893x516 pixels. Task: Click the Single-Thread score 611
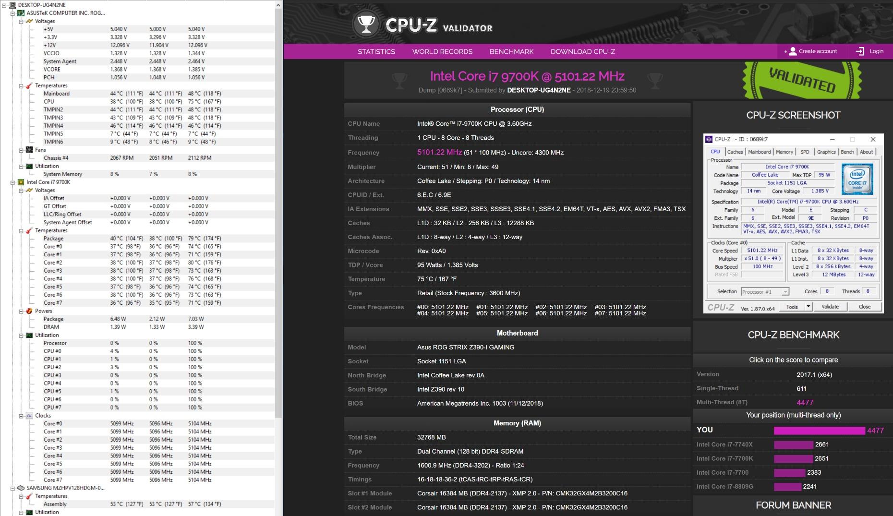802,389
